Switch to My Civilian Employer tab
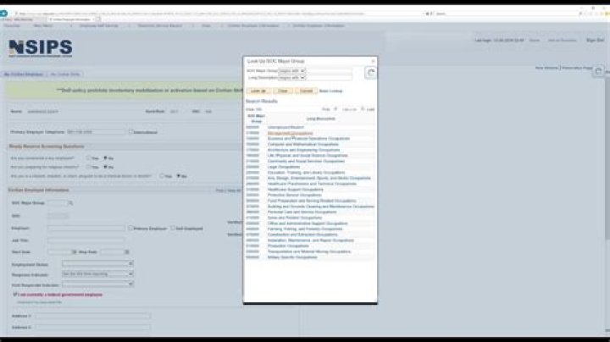Viewport: 610px width, 342px height. 24,74
